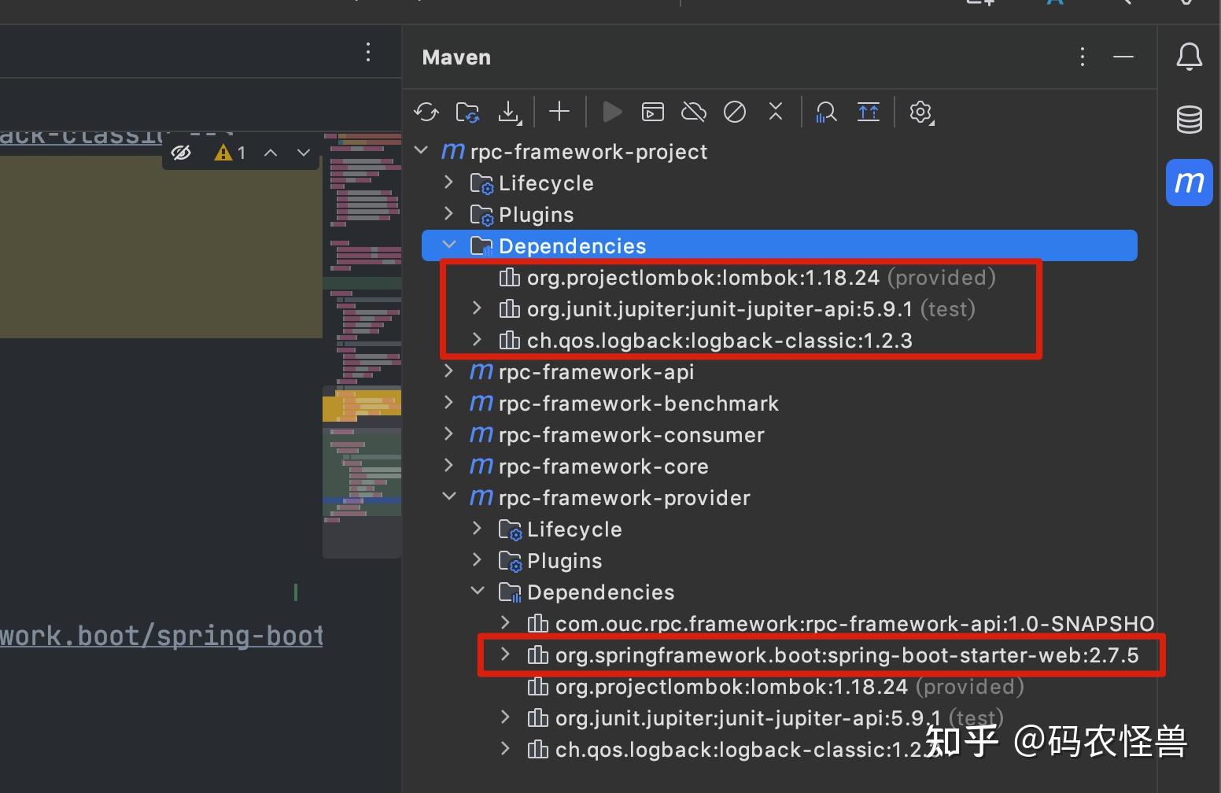Toggle Maven offline mode

click(x=693, y=112)
